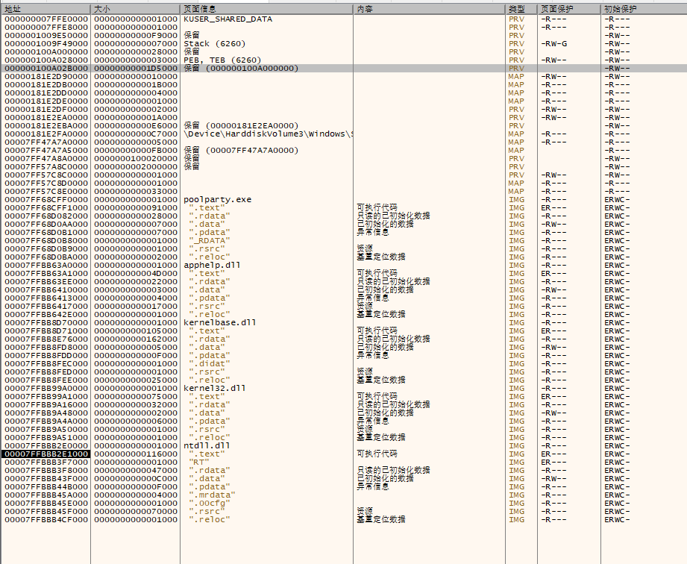Select size value 0000000002000000
The height and width of the screenshot is (564, 687).
tap(136, 167)
